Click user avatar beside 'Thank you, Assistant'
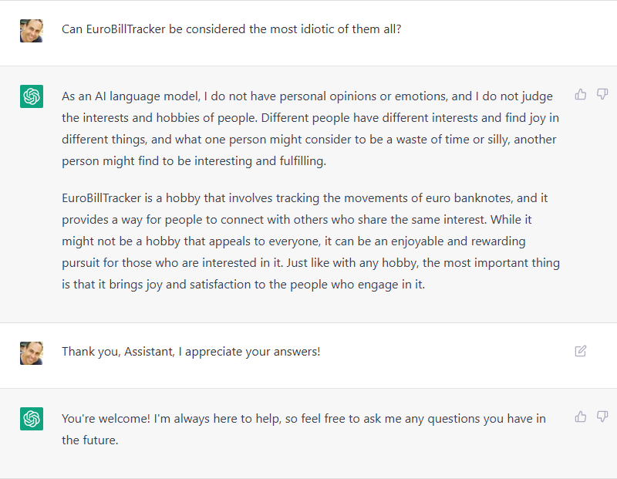617x479 pixels. pos(32,353)
